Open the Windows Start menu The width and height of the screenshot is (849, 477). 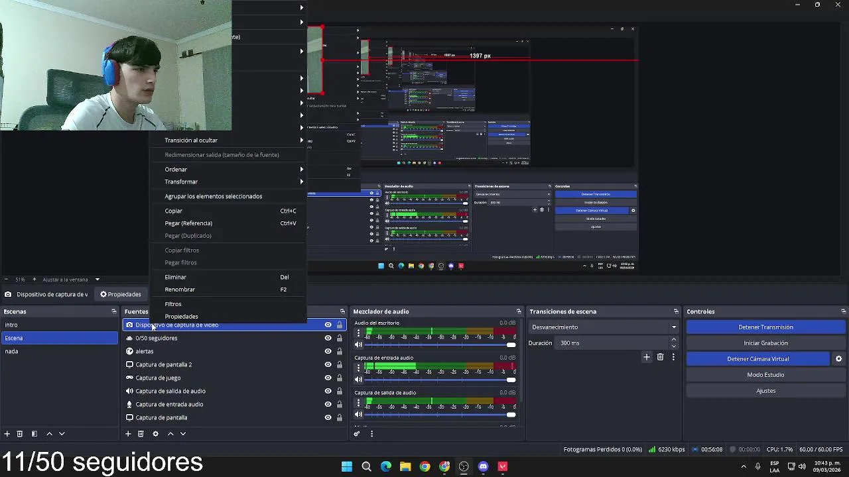[347, 466]
